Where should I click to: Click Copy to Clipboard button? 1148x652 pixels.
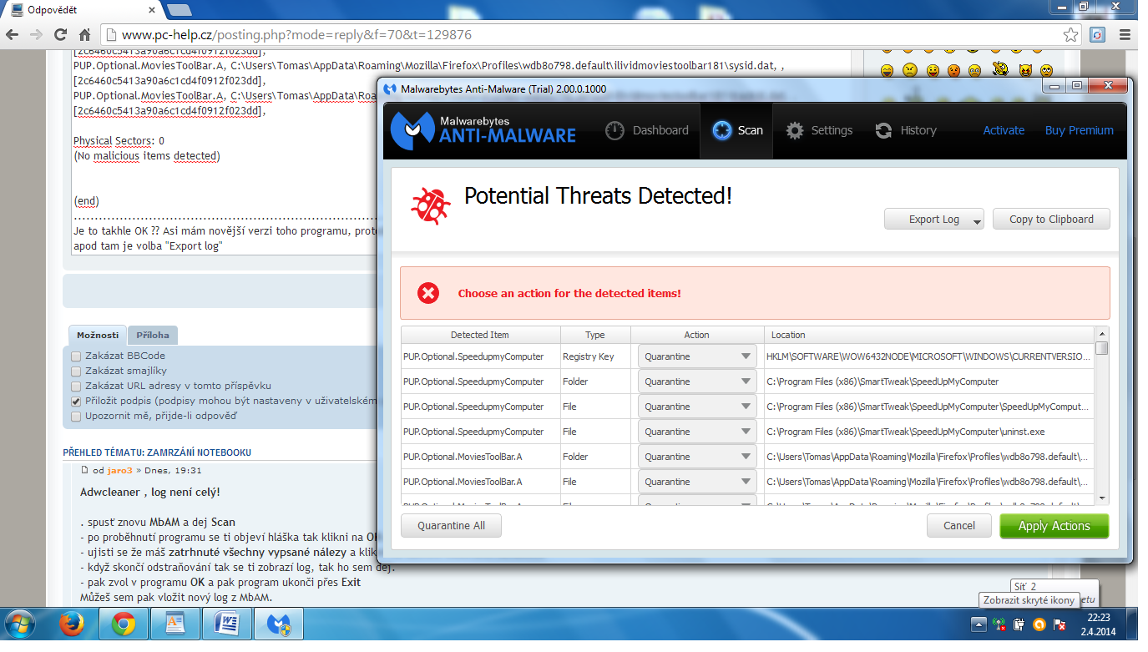[x=1051, y=220]
